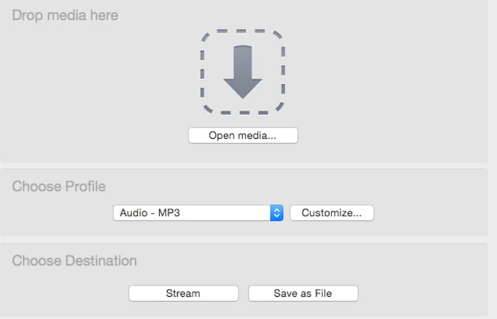
Task: Click the gray arrow in drop zone
Action: click(x=243, y=72)
